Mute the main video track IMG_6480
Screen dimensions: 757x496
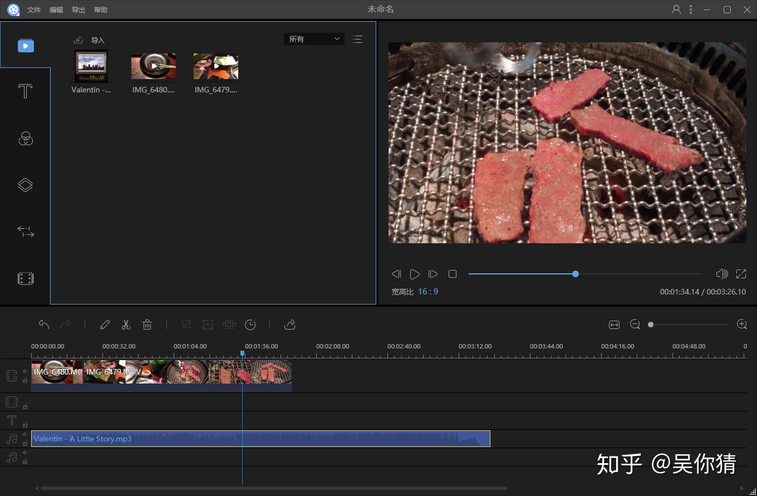click(25, 371)
